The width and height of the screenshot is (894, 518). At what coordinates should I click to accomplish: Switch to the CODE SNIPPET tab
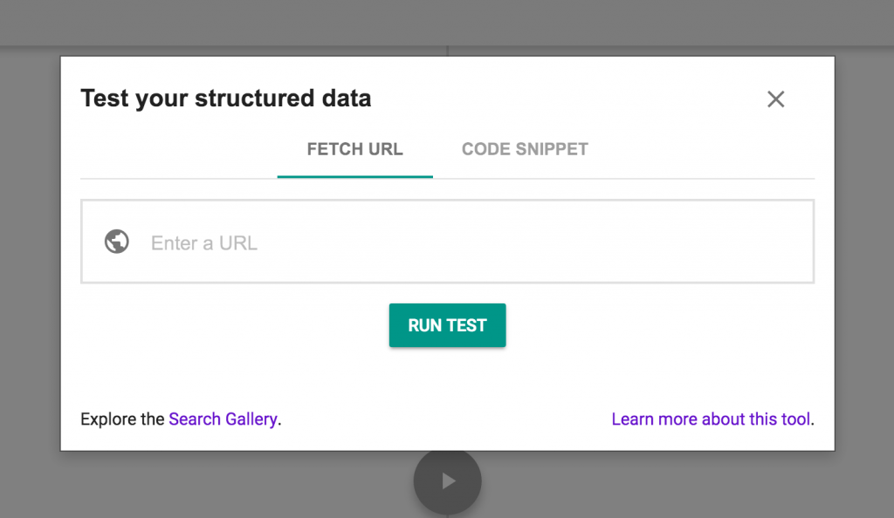524,149
